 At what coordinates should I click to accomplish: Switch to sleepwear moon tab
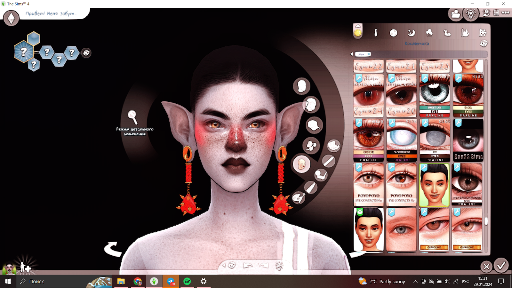pyautogui.click(x=412, y=33)
